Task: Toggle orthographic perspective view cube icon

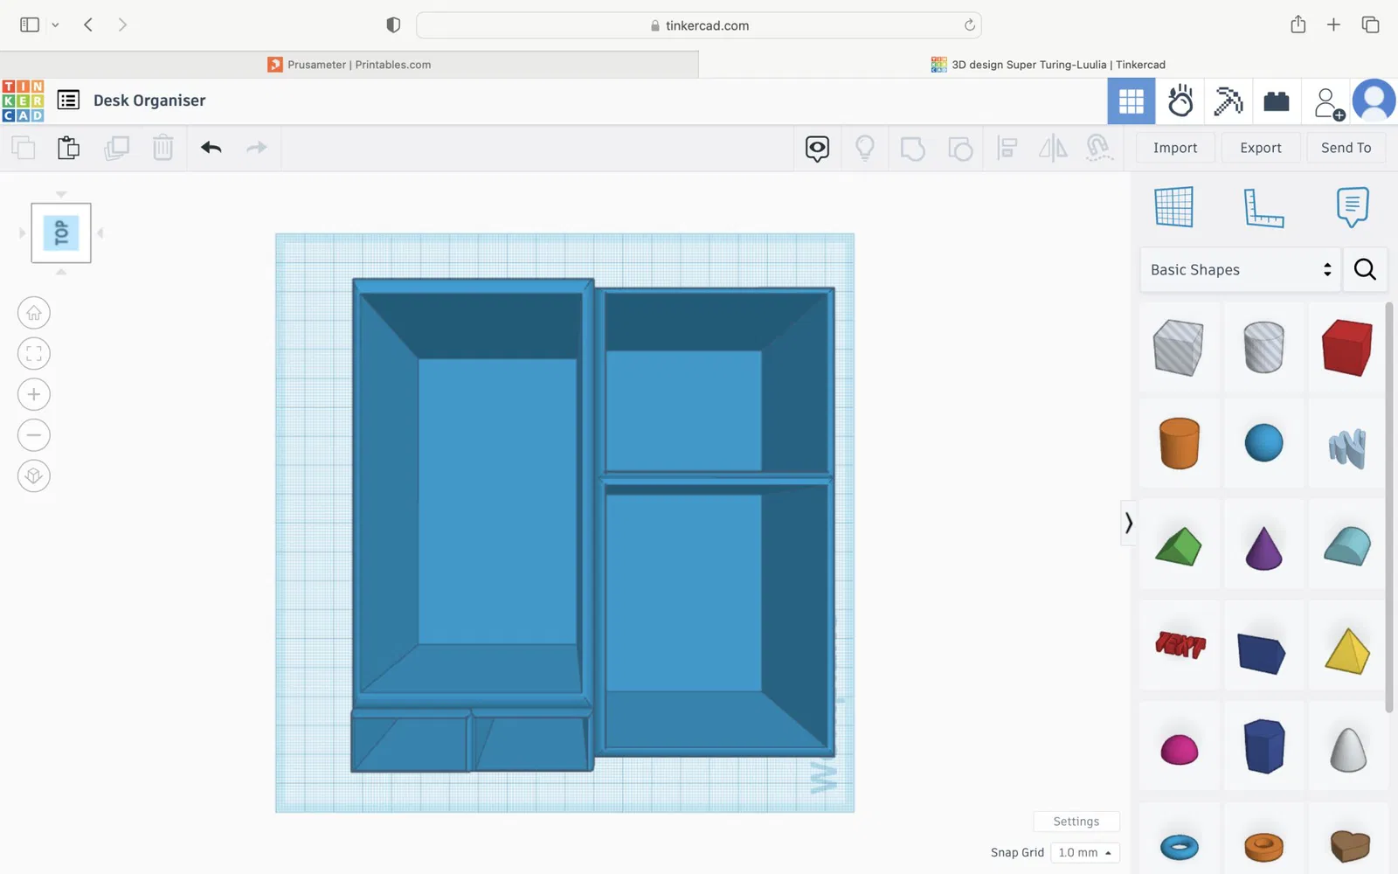Action: pyautogui.click(x=34, y=475)
